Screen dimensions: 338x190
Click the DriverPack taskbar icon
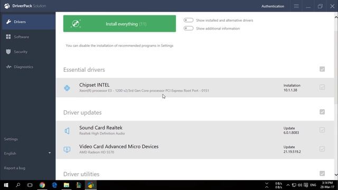click(x=91, y=185)
